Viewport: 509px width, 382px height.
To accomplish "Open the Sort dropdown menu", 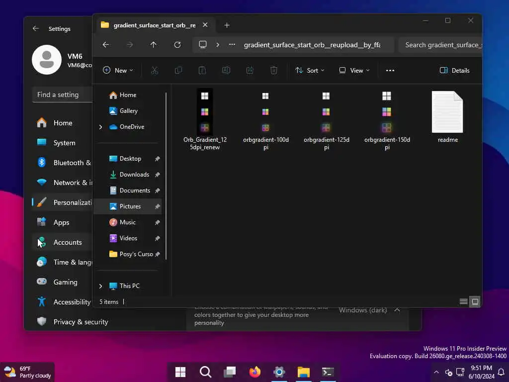I will 310,70.
